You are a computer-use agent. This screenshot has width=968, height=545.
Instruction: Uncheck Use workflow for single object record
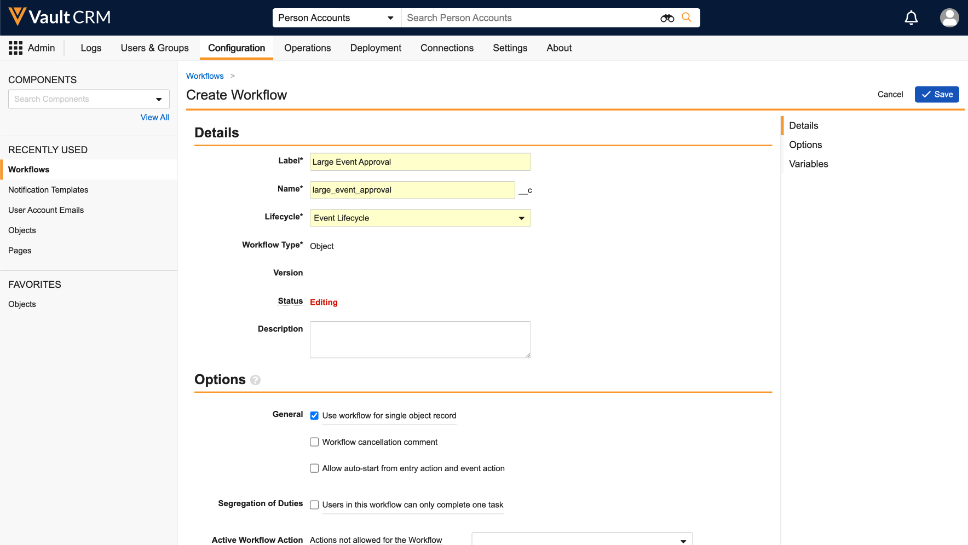314,416
